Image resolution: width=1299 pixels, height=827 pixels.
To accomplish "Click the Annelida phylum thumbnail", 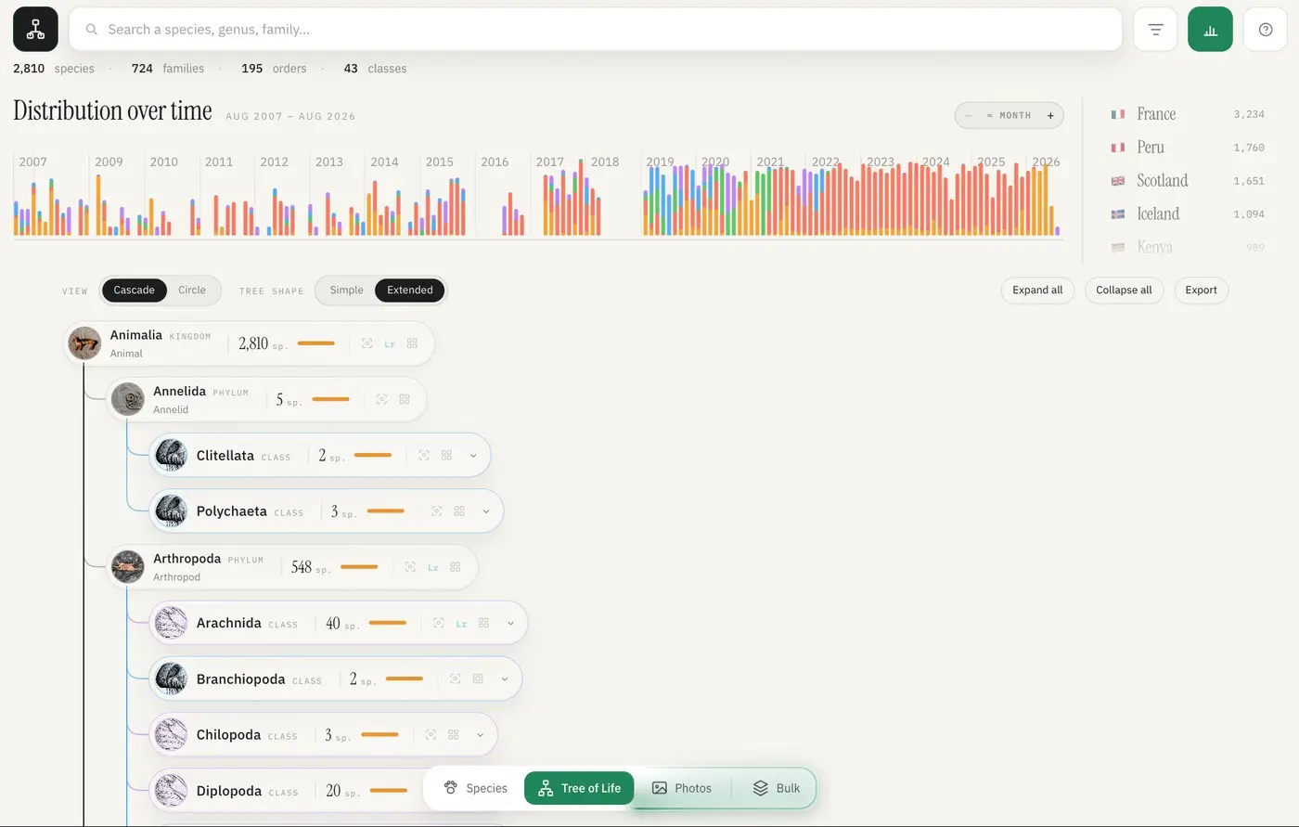I will click(x=127, y=399).
